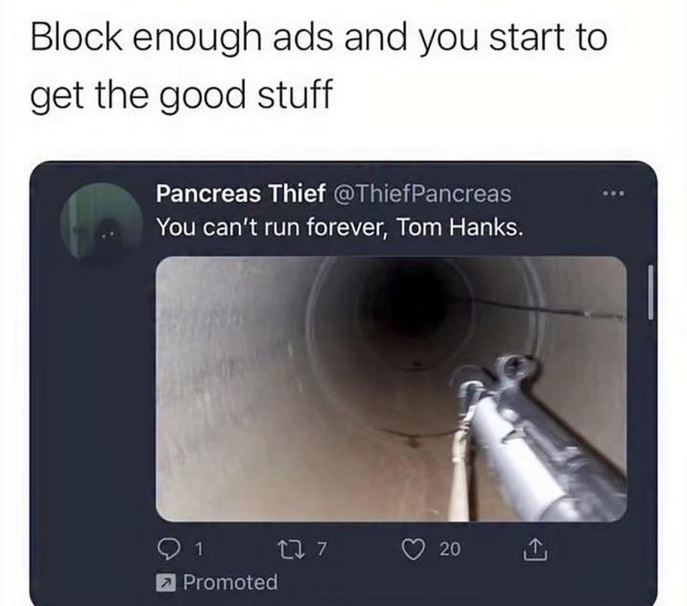This screenshot has width=687, height=606.
Task: Open the three-dot more options menu
Action: (613, 193)
